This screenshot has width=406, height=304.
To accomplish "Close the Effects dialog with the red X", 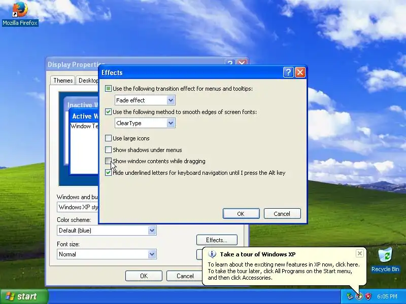I will [300, 72].
